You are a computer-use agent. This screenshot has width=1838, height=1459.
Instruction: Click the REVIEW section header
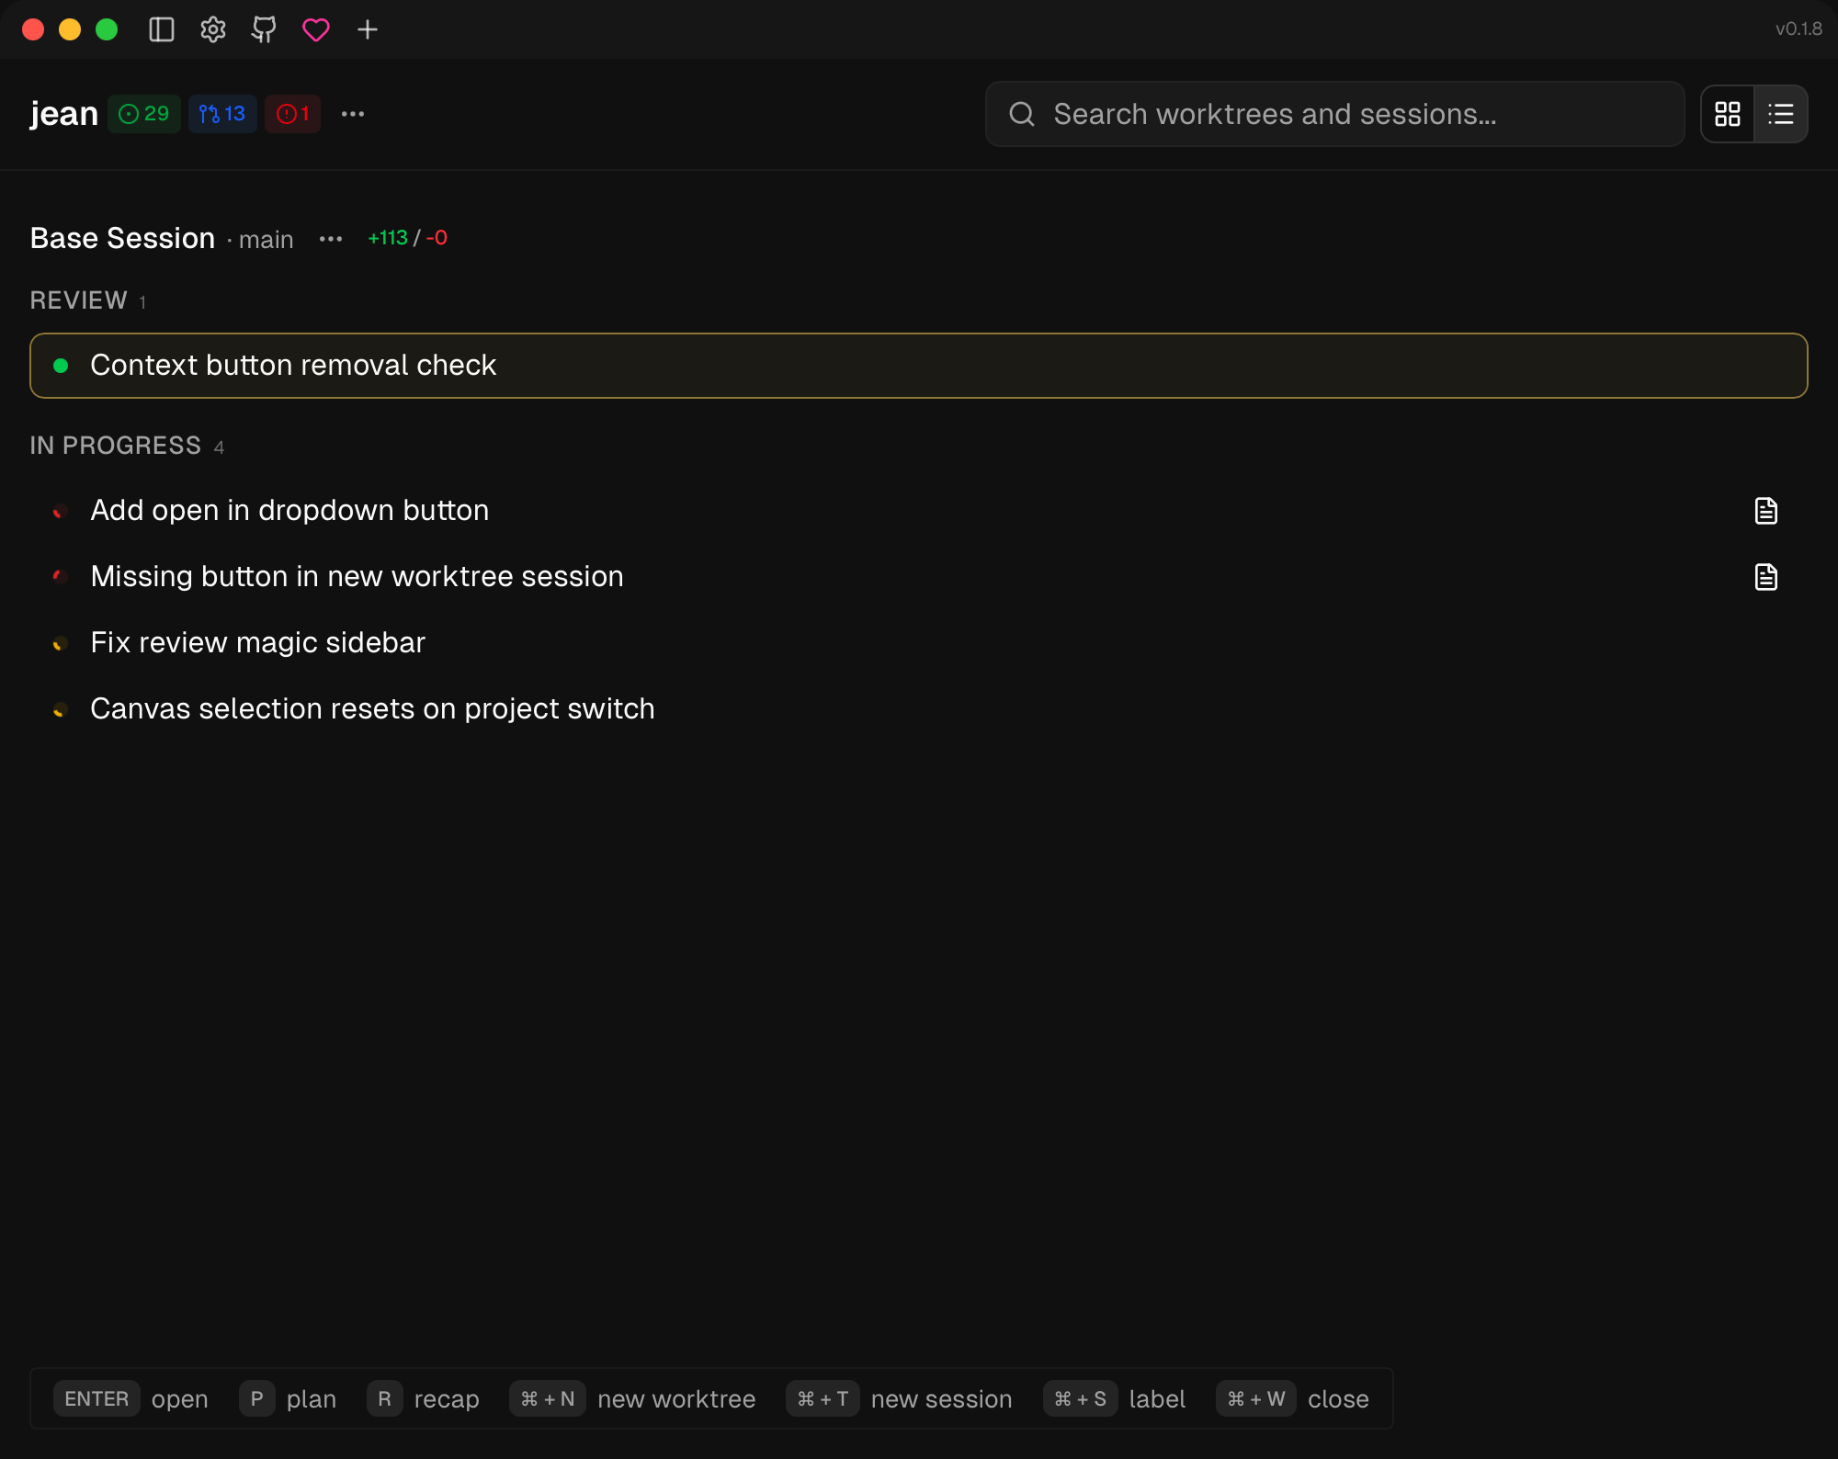[79, 300]
